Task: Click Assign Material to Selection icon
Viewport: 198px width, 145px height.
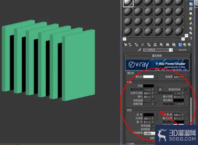Action: tap(136, 45)
